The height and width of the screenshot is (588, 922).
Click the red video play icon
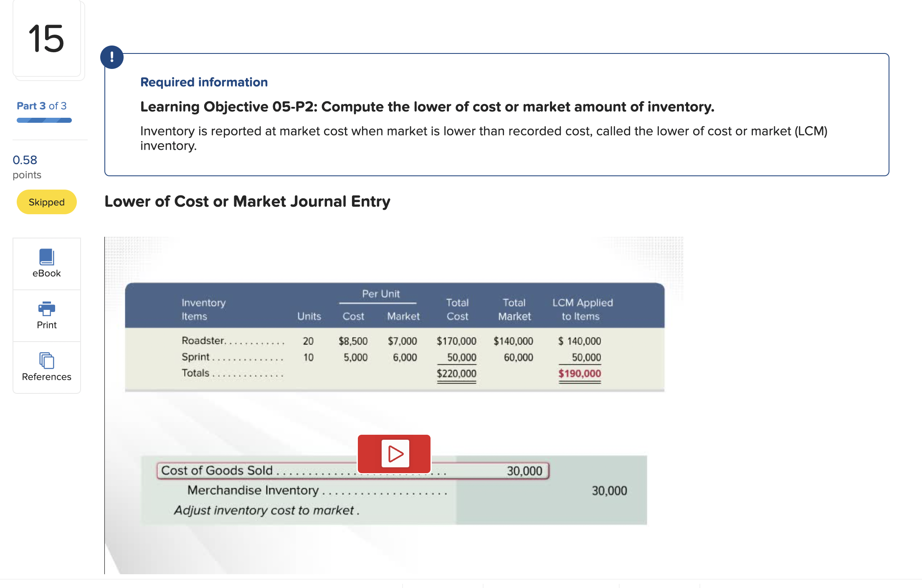pyautogui.click(x=394, y=454)
